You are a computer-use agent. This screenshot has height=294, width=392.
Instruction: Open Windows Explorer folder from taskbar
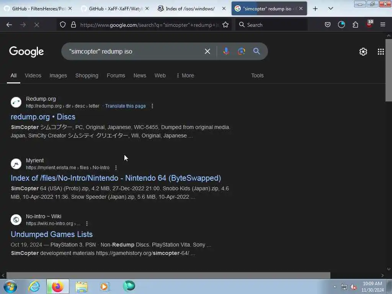point(82,286)
